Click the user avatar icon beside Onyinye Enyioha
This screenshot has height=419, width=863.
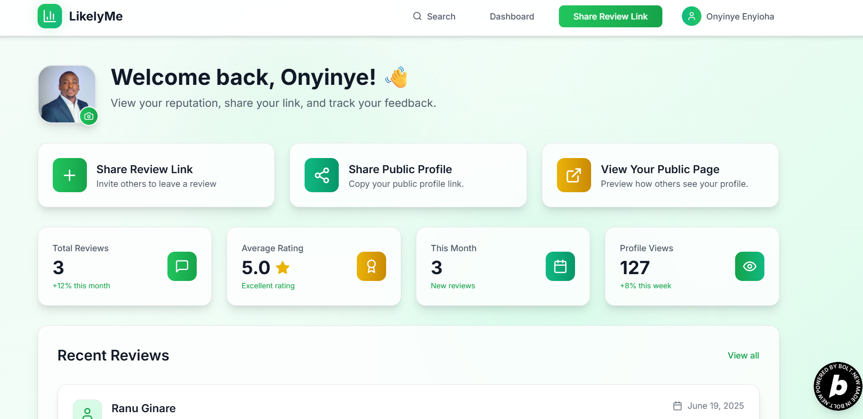point(692,16)
